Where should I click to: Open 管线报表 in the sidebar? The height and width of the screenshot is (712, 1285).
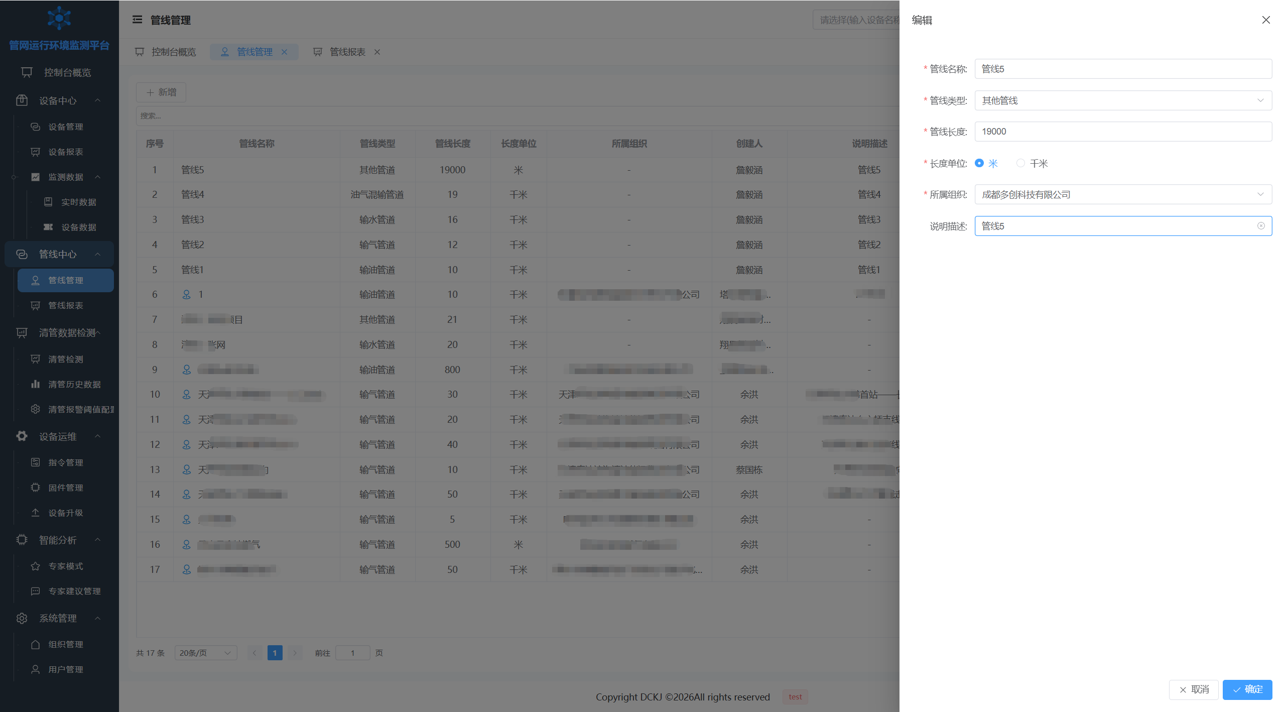[65, 305]
